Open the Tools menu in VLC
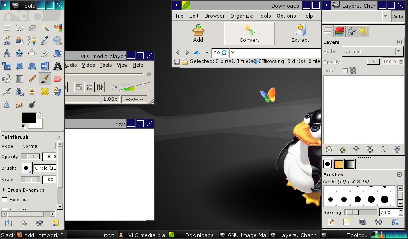 click(106, 65)
